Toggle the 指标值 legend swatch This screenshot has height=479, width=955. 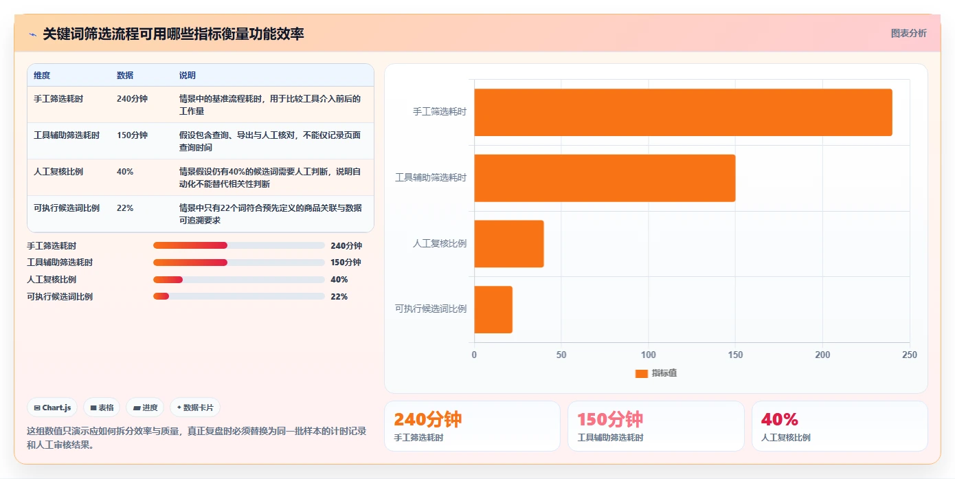(x=642, y=373)
